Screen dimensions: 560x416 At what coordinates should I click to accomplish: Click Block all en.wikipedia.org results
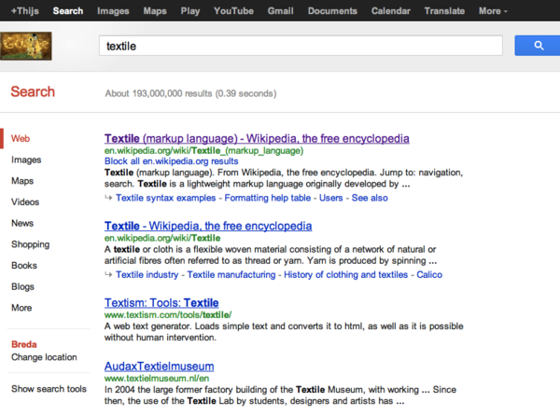tap(171, 161)
